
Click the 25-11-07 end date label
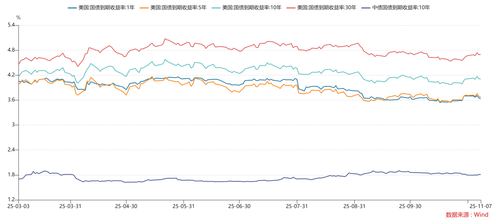(x=479, y=206)
